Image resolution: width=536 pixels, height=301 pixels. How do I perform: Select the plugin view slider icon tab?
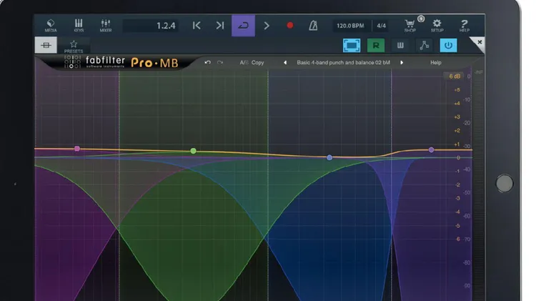46,45
